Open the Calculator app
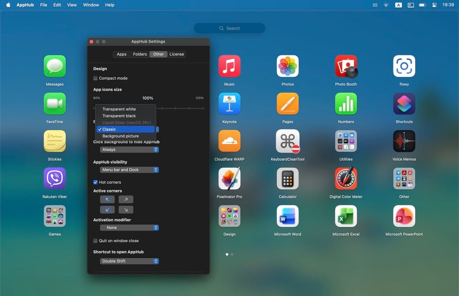459x296 pixels. pyautogui.click(x=288, y=179)
